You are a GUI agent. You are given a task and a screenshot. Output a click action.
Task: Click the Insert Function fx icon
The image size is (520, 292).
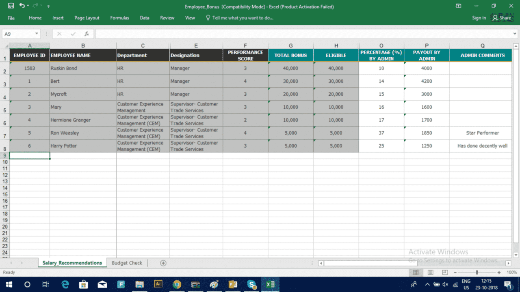coord(87,34)
